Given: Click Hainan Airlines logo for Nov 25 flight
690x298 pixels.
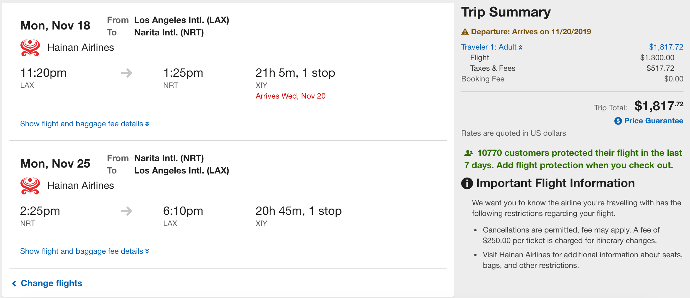Looking at the screenshot, I should pyautogui.click(x=30, y=186).
